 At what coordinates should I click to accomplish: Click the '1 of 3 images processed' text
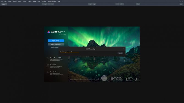coord(66,52)
